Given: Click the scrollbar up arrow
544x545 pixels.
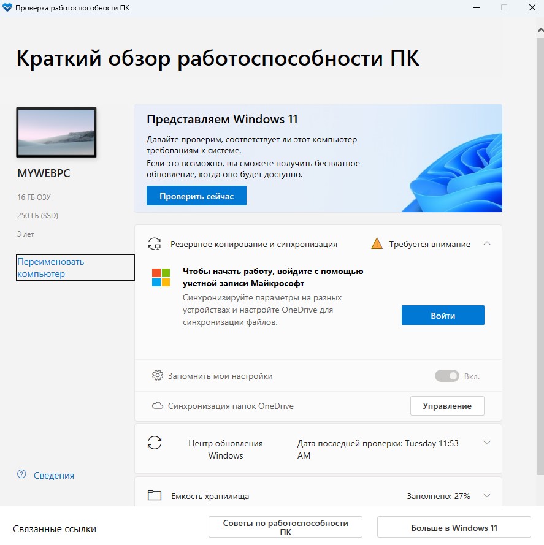Looking at the screenshot, I should tap(540, 31).
